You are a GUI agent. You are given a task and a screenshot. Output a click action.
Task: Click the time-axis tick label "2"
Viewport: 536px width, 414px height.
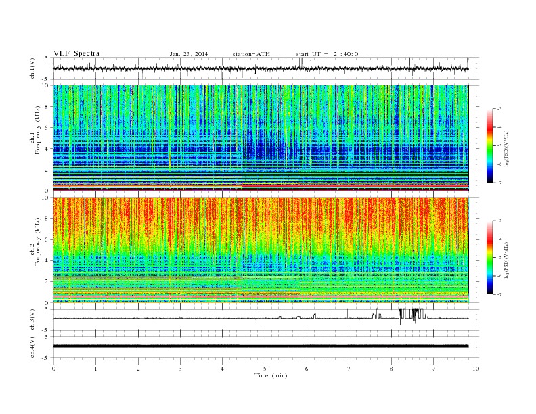[x=138, y=369]
